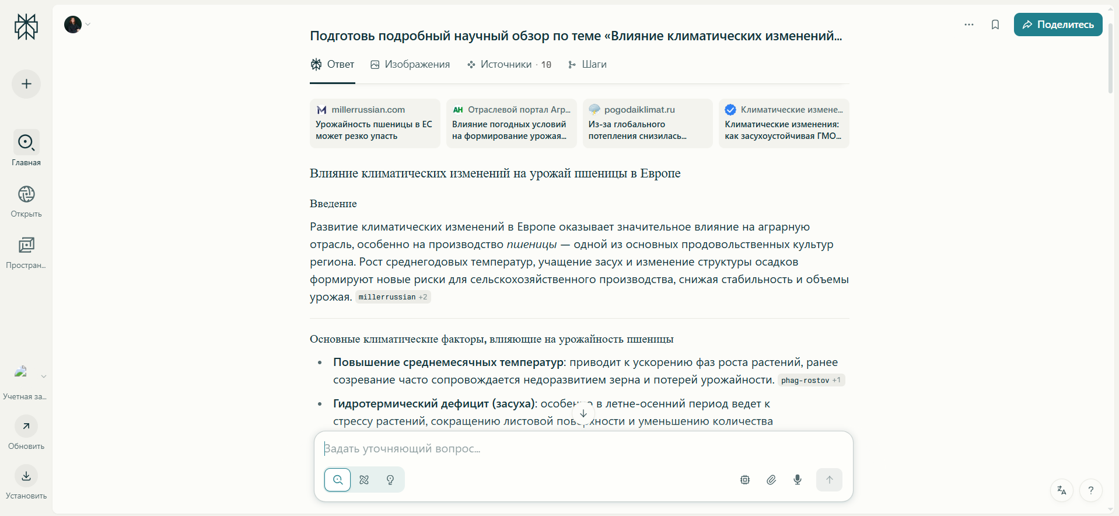Open the three-dot more options menu
1119x516 pixels.
tap(969, 25)
